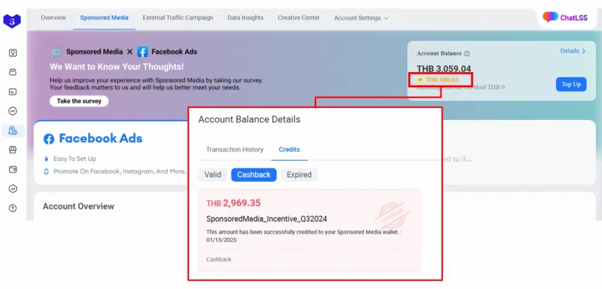
Task: Open the storefront icon in sidebar
Action: click(13, 149)
